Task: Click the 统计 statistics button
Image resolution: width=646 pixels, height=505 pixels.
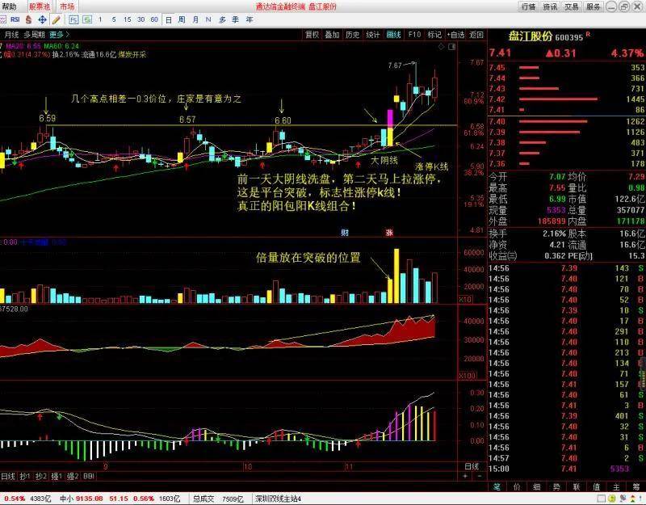Action: pyautogui.click(x=373, y=35)
